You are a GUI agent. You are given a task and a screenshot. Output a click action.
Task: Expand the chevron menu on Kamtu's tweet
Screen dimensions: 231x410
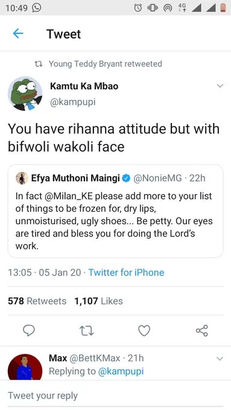pos(220,86)
